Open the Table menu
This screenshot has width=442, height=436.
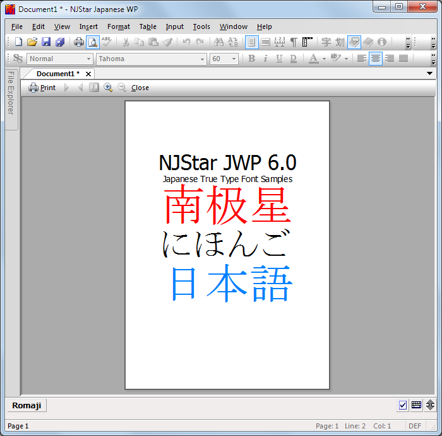click(x=148, y=26)
